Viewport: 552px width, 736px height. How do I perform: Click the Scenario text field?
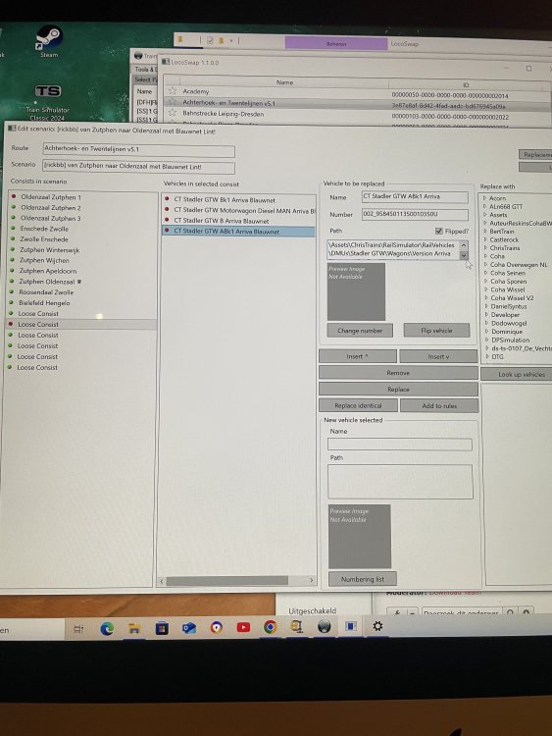coord(139,167)
